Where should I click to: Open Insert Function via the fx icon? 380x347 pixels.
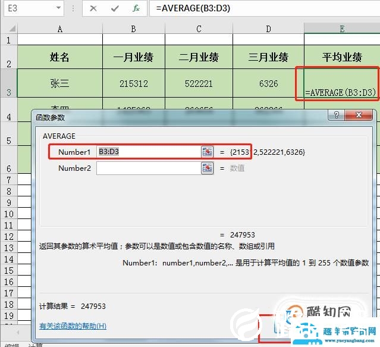136,8
